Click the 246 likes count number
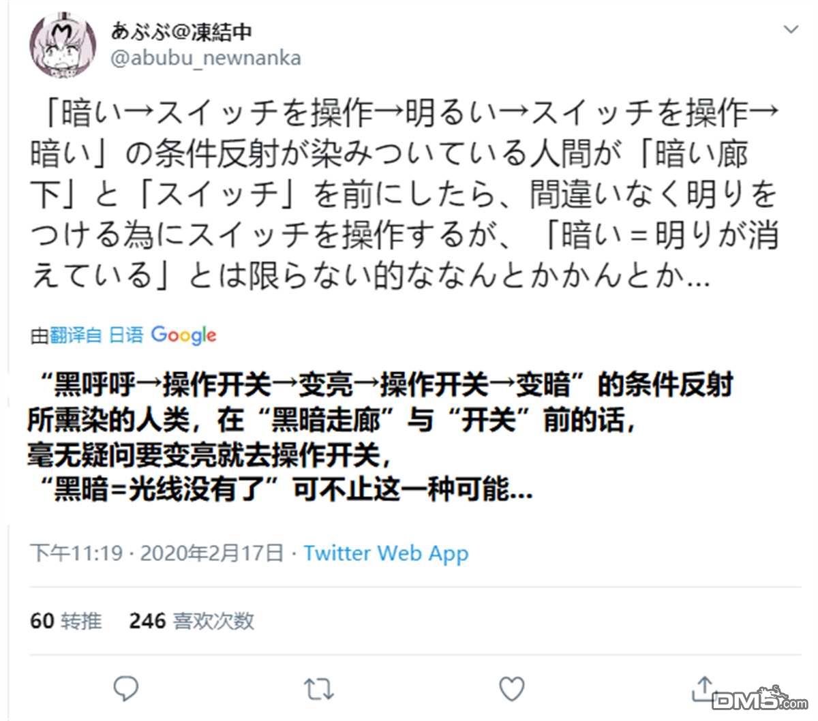818x721 pixels. click(147, 621)
